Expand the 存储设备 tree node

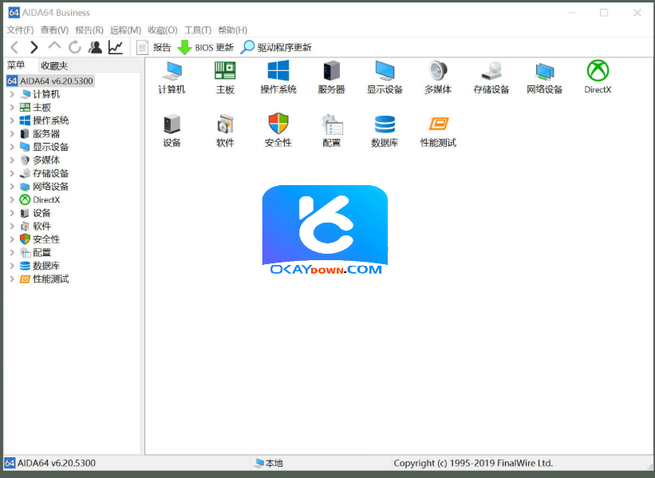(x=12, y=173)
